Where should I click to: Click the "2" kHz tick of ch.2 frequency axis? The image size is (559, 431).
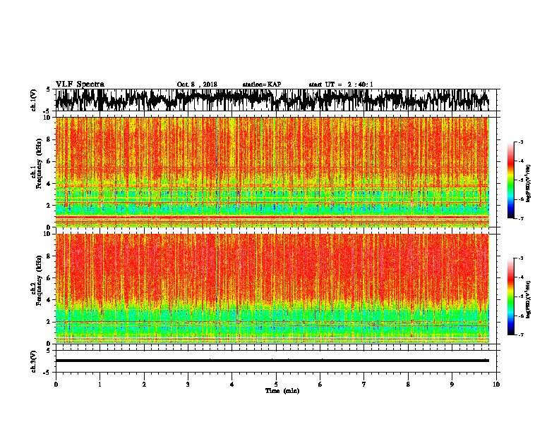(49, 322)
